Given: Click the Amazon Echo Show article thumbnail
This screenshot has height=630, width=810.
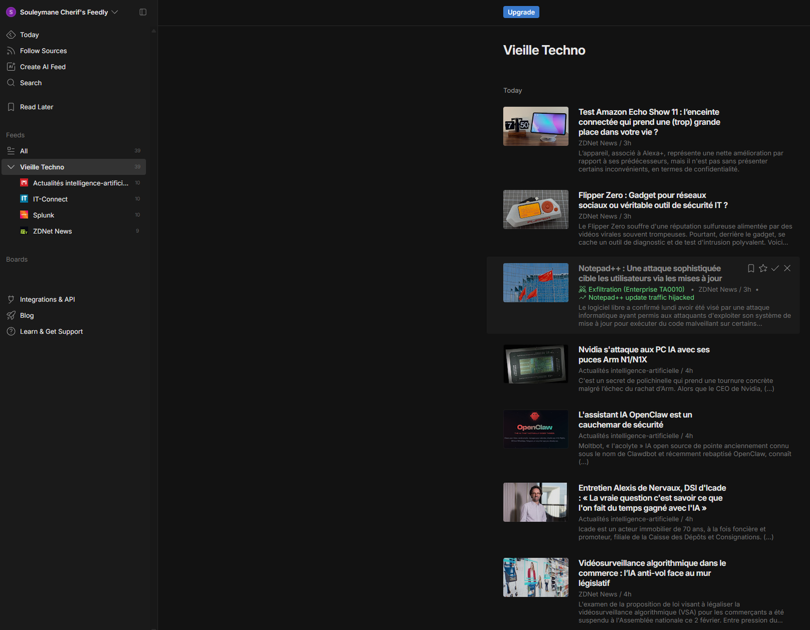Looking at the screenshot, I should (536, 126).
